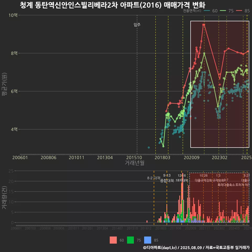Screen dimensions: 252x252
Task: Click the first small volume bar near 201612
Action: point(147,222)
